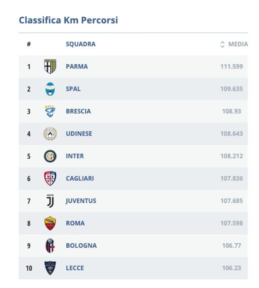Viewport: 259px width, 288px height.
Task: Select Inter's 108.212 average value
Action: tap(232, 156)
